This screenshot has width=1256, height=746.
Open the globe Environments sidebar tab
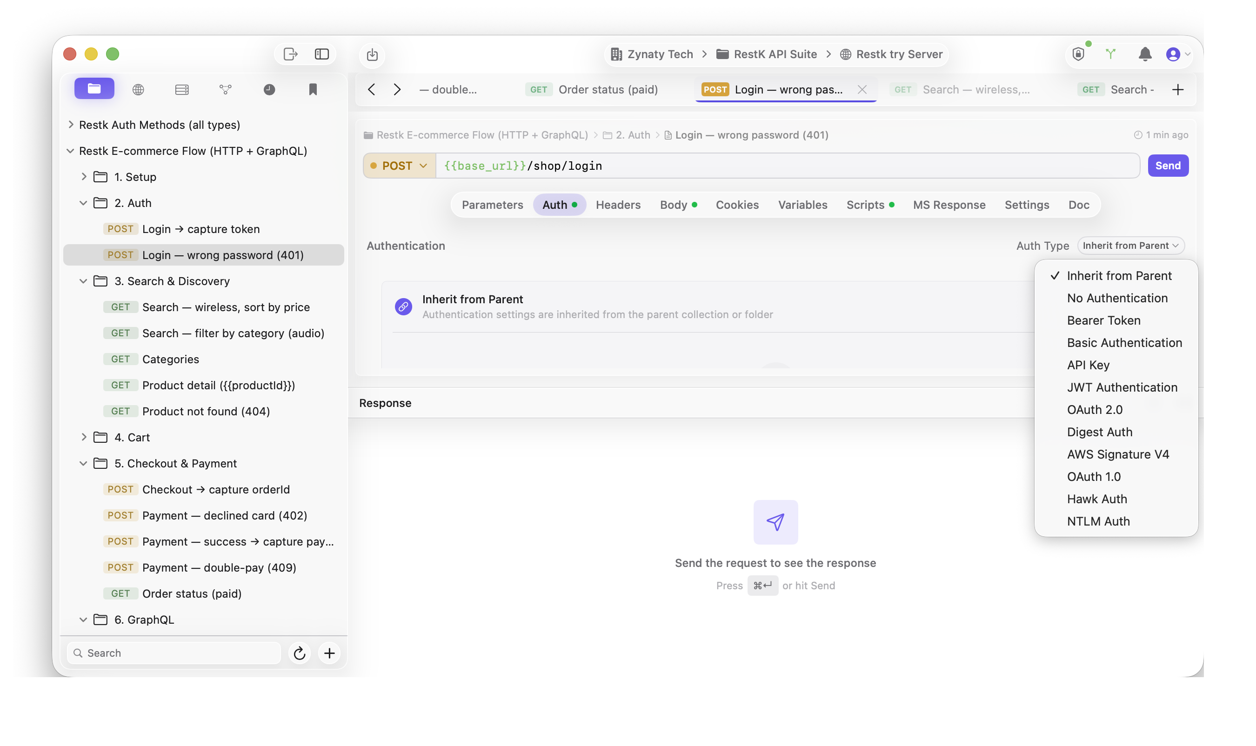tap(138, 89)
